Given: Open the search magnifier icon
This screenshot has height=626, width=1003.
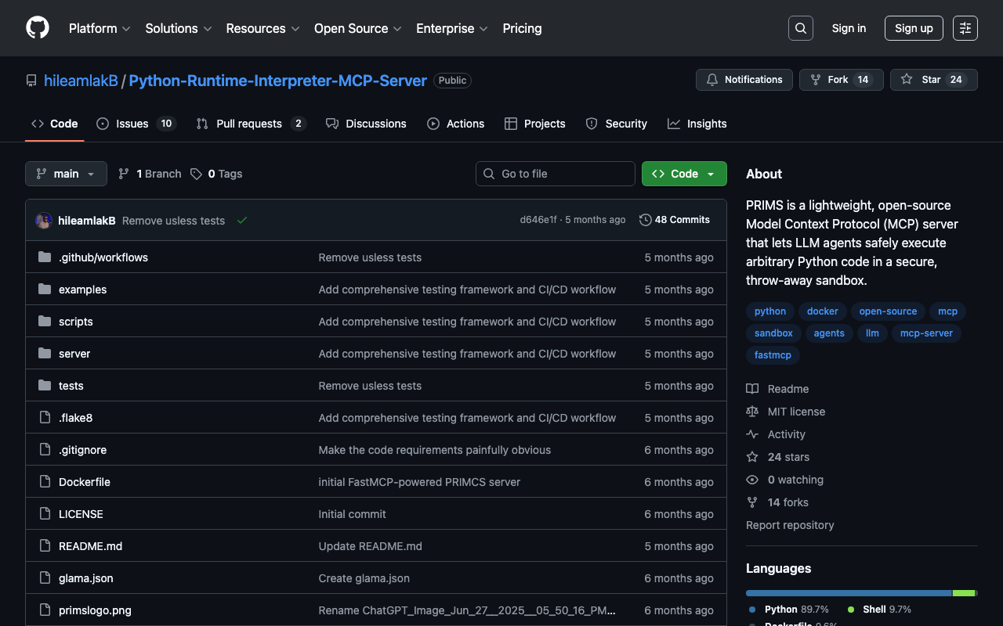Looking at the screenshot, I should [800, 28].
